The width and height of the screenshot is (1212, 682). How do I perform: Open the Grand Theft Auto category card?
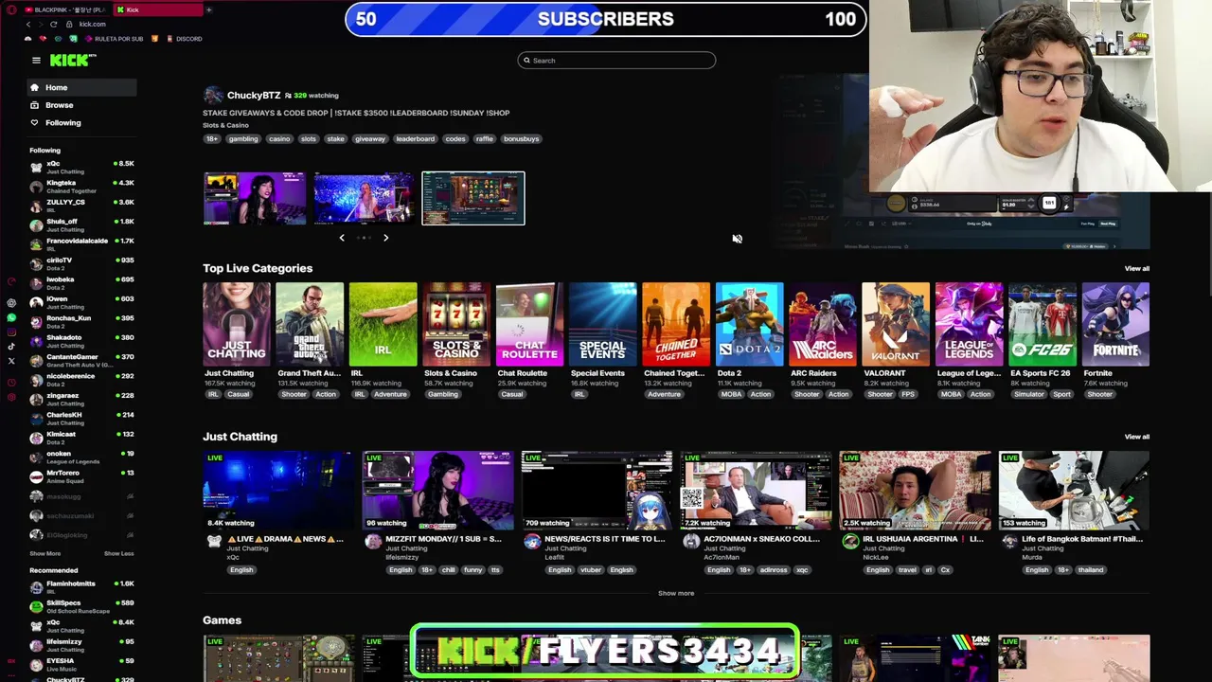(310, 324)
